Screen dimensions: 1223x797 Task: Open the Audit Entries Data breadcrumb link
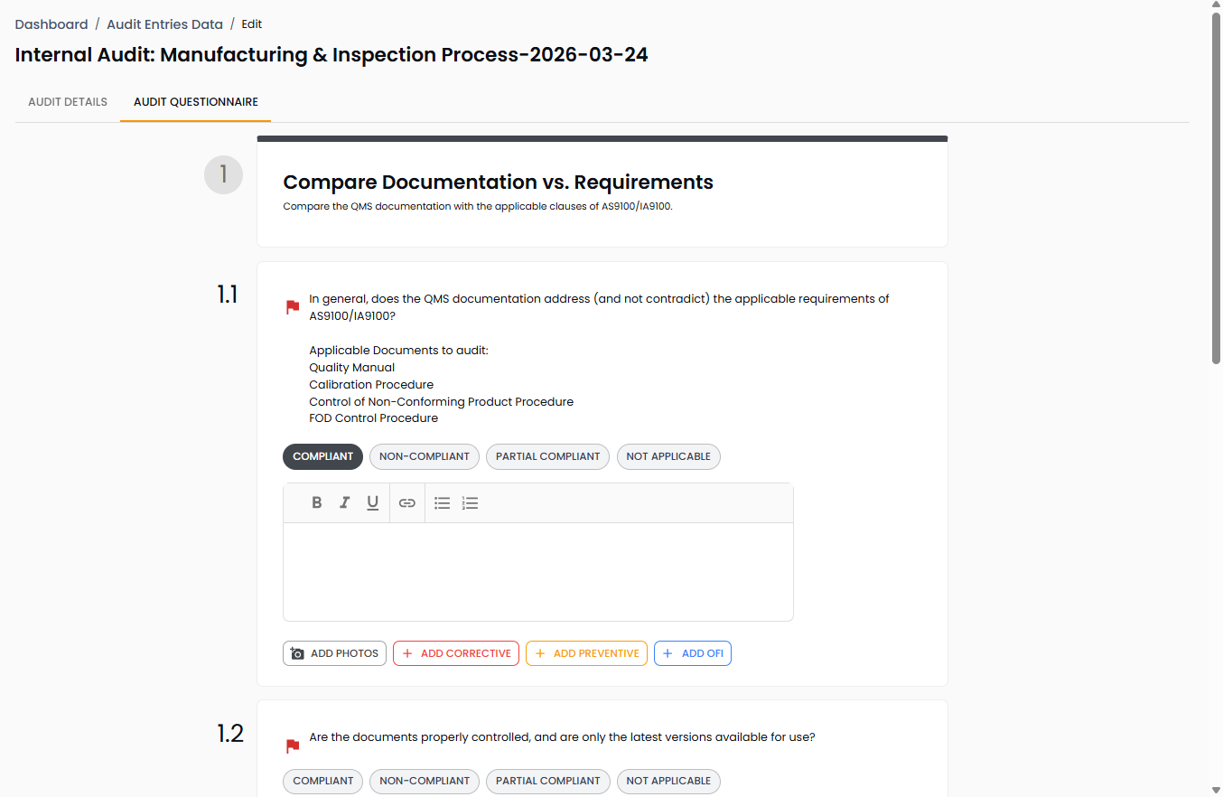[164, 24]
